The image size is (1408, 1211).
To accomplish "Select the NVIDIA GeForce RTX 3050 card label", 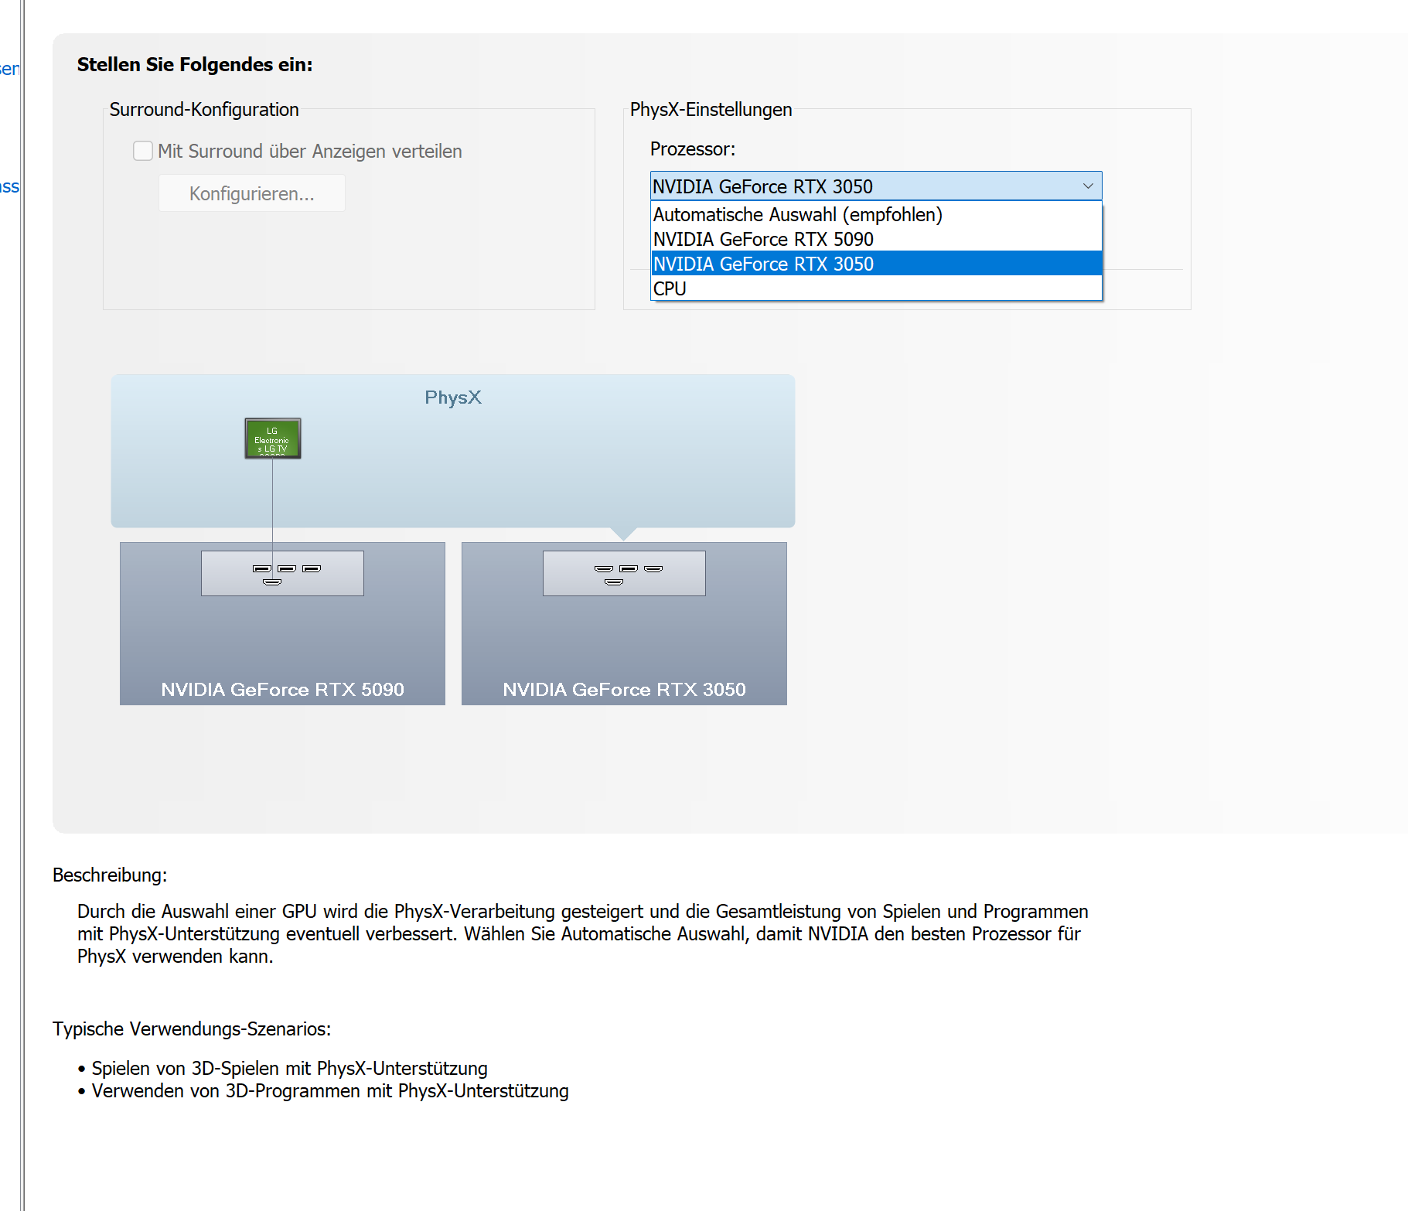I will 624,689.
